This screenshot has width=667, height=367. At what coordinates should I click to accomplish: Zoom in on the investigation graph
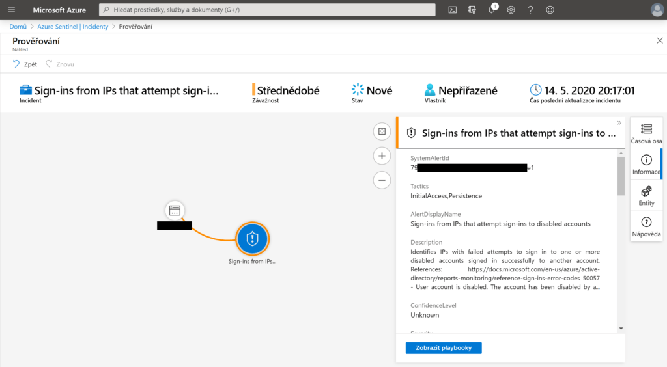[382, 156]
